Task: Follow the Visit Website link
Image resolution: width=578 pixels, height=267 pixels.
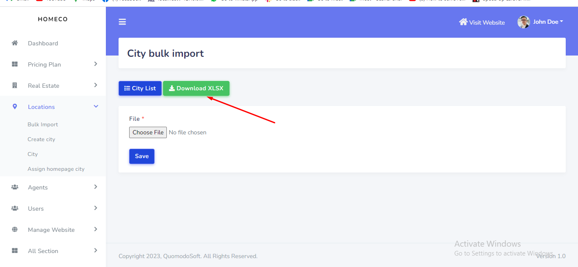Action: (x=482, y=22)
